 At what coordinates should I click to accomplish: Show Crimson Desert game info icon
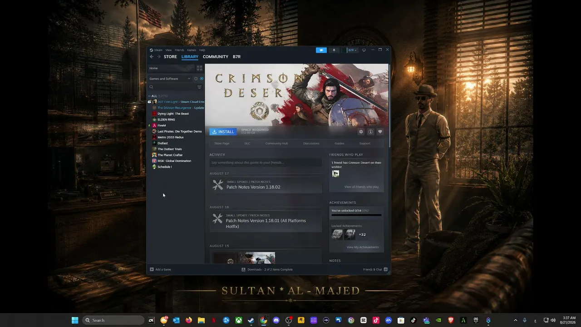370,132
